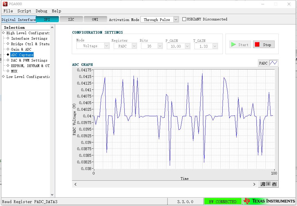
Task: Click diamond icon beside MUX
Action: (8, 71)
